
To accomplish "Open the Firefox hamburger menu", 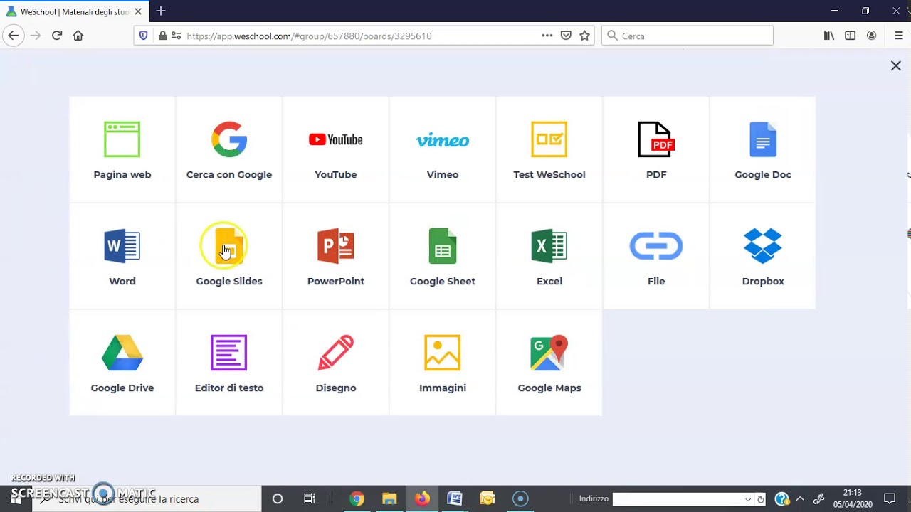I will (899, 36).
